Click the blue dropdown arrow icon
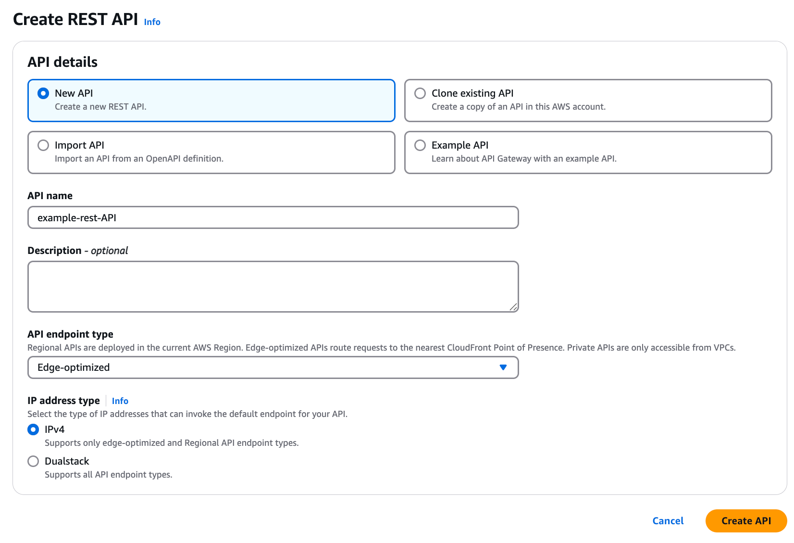This screenshot has height=543, width=794. [x=503, y=367]
